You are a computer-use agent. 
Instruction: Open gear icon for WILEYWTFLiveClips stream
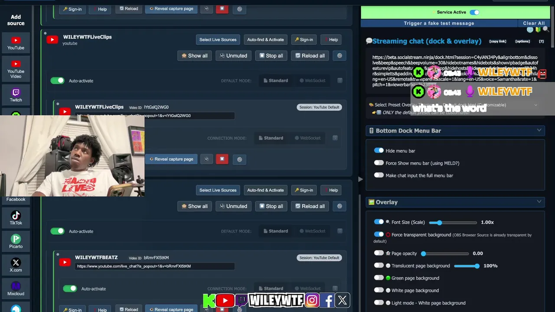point(239,159)
